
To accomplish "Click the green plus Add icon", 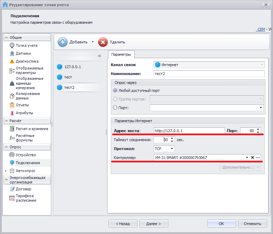I will point(63,42).
